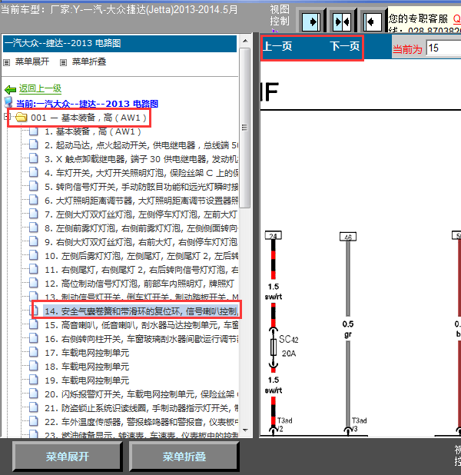461x475 pixels.
Task: Click the current page number field
Action: click(x=443, y=48)
